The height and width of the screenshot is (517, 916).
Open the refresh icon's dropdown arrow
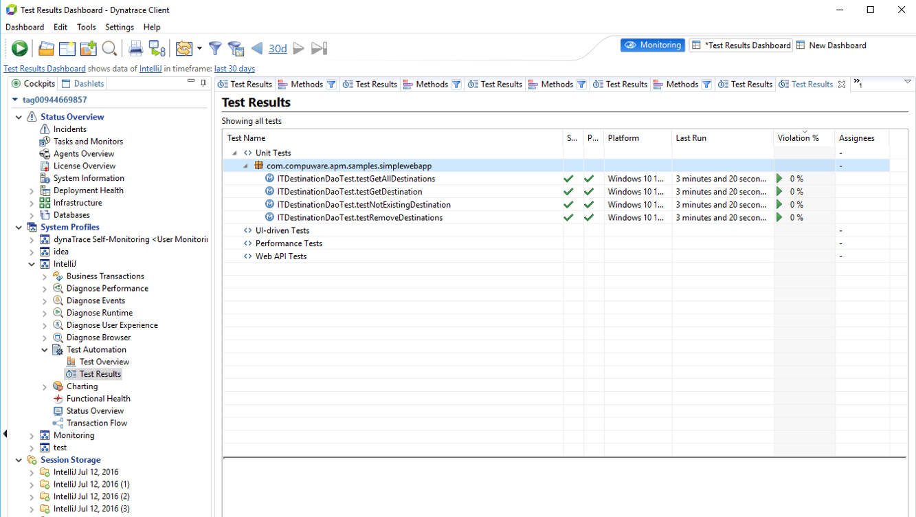point(199,48)
